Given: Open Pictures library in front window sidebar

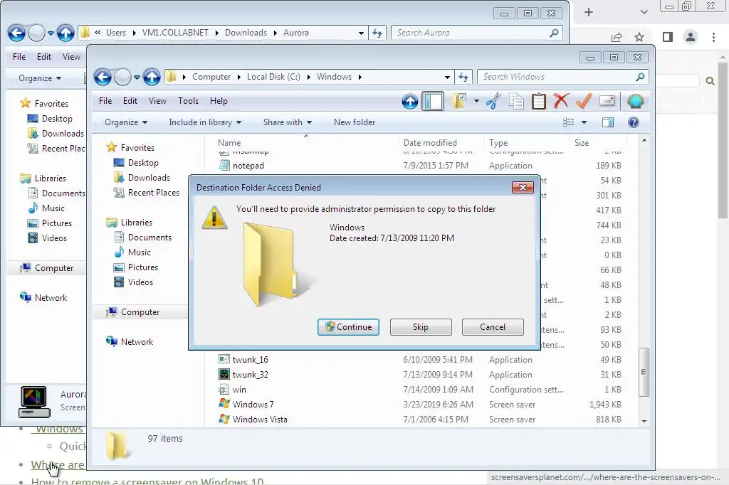Looking at the screenshot, I should pyautogui.click(x=142, y=267).
